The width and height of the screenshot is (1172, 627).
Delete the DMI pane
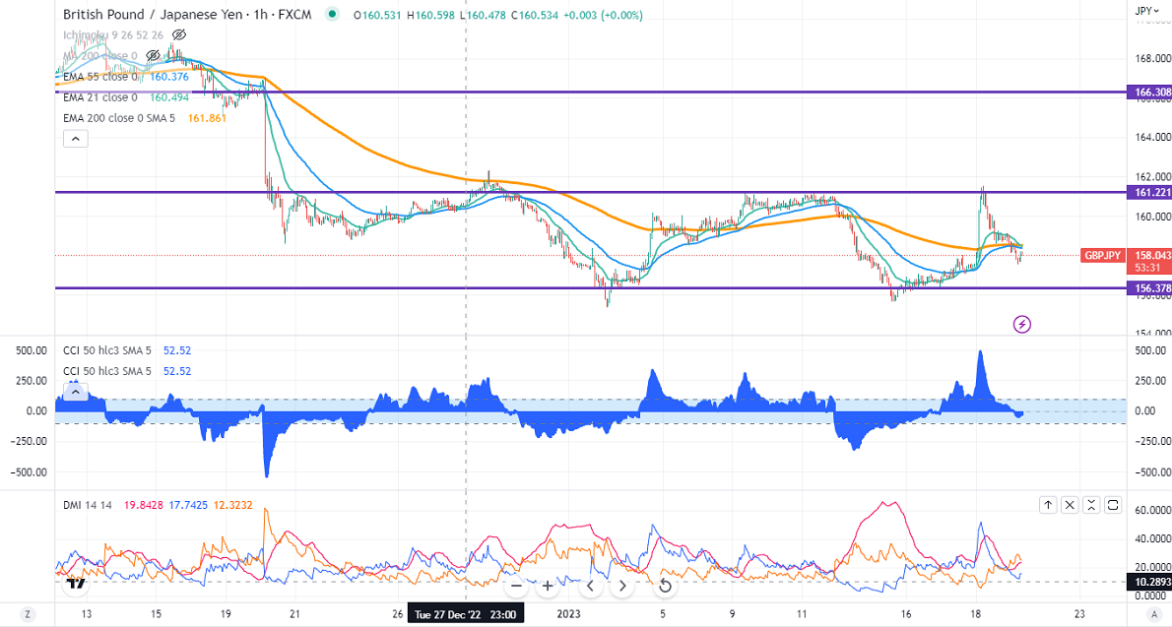1091,505
